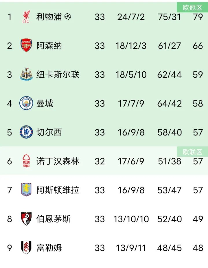Open the 纽卡斯尔联 team name
This screenshot has height=268, width=208.
[58, 75]
